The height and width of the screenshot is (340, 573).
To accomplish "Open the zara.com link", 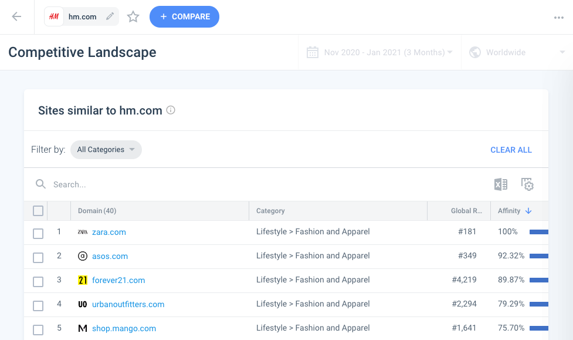I will coord(109,232).
